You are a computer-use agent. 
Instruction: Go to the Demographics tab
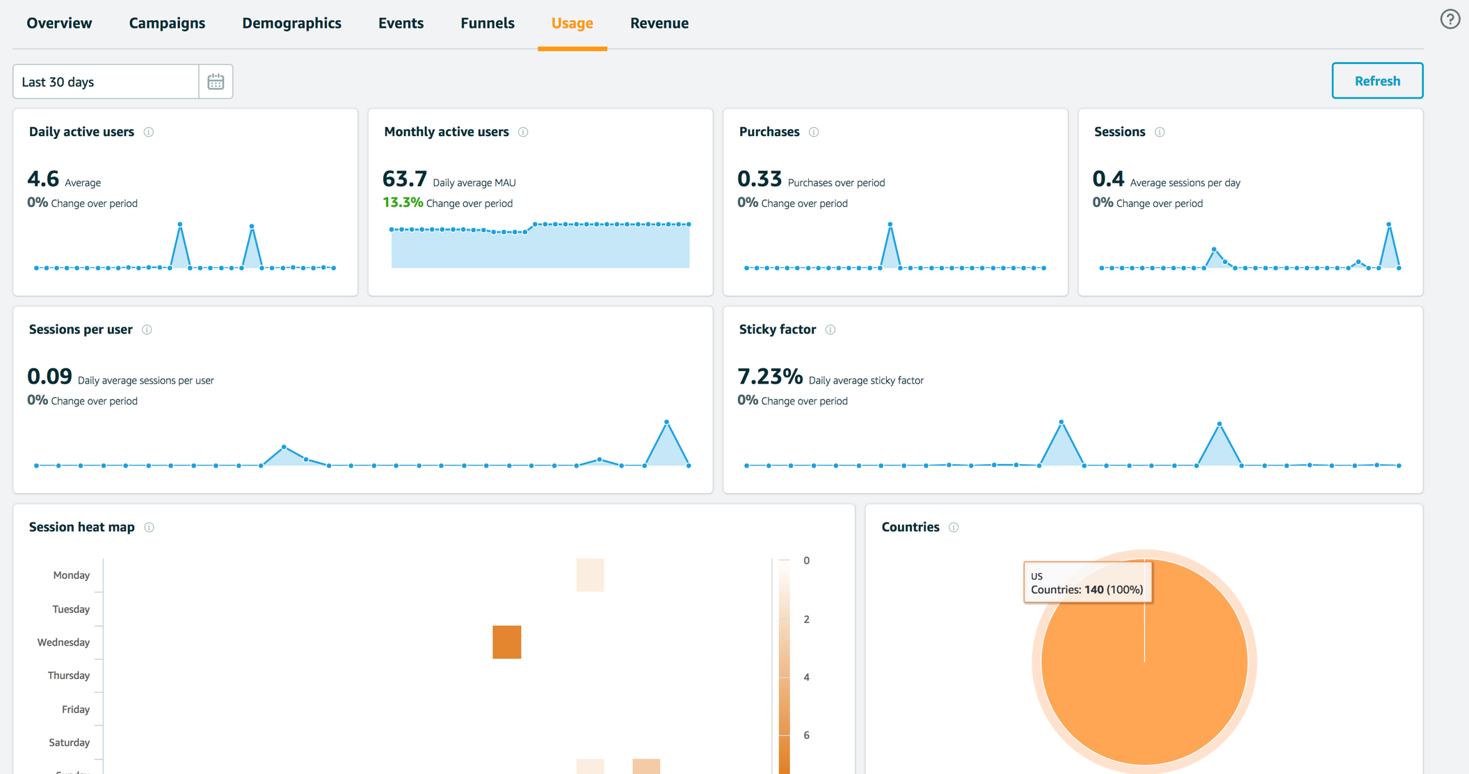point(291,23)
